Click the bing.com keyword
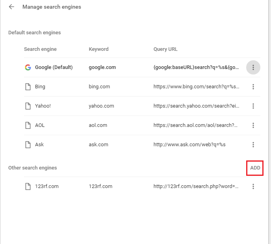This screenshot has height=244, width=271. (99, 87)
